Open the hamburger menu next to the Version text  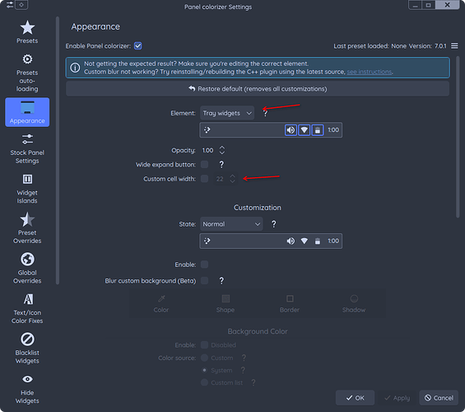click(x=454, y=46)
